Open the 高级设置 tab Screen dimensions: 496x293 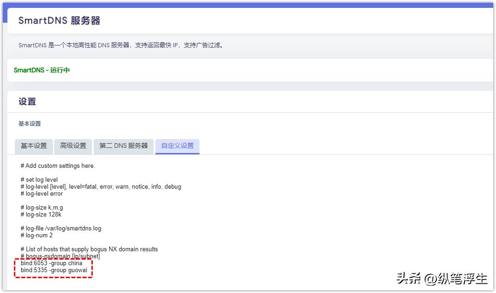pos(73,146)
